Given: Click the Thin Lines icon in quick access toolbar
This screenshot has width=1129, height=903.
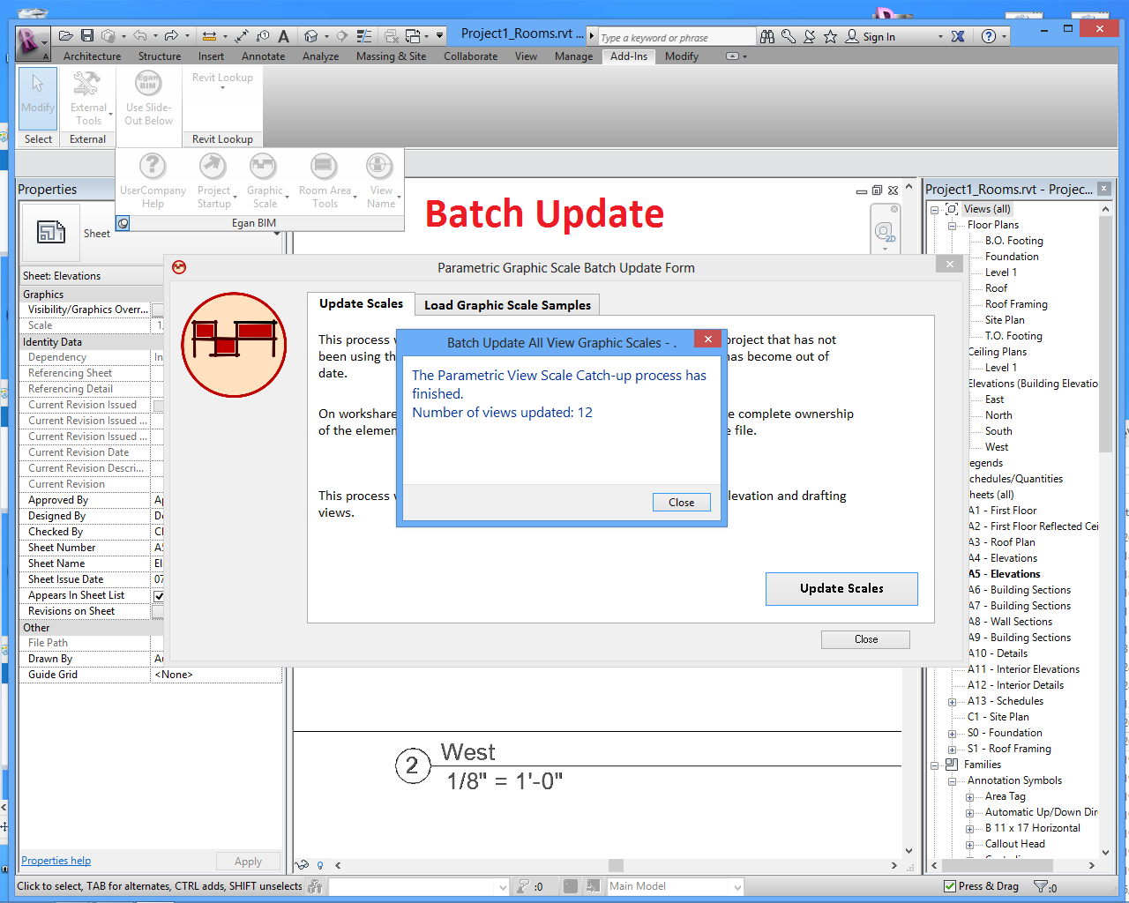Looking at the screenshot, I should click(365, 36).
